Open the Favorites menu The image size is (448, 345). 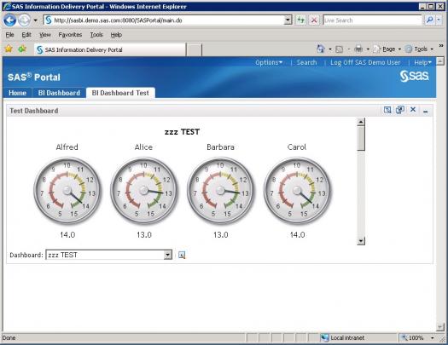(70, 35)
